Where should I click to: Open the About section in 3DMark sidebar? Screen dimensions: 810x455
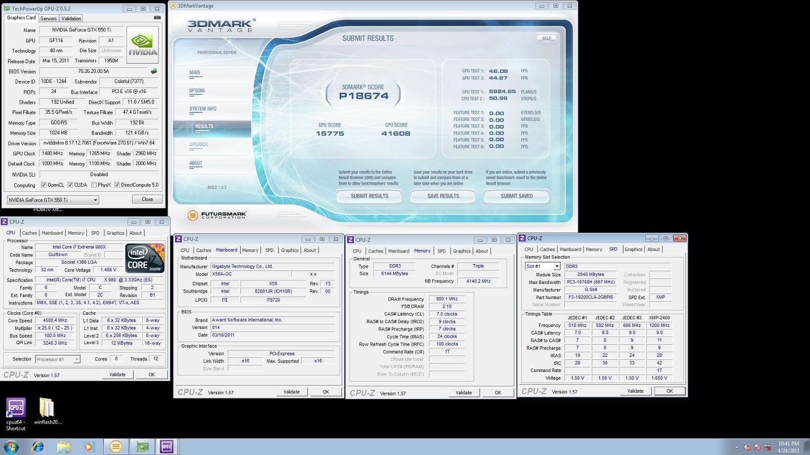tap(196, 163)
